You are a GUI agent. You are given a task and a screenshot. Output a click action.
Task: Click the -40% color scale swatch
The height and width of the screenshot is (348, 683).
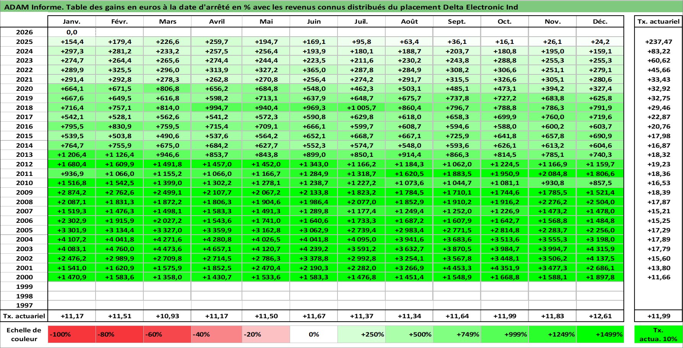pos(217,334)
